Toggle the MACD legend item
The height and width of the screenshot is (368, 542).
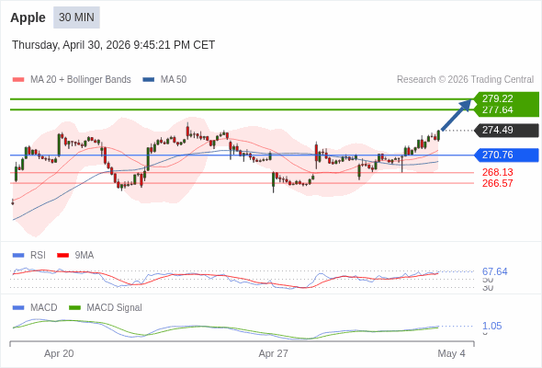pos(35,307)
